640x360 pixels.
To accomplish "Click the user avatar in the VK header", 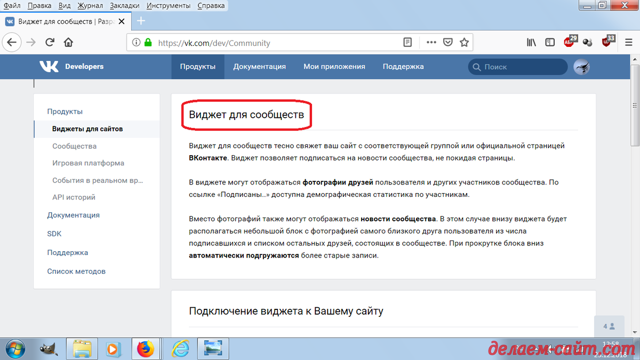I will coord(581,66).
